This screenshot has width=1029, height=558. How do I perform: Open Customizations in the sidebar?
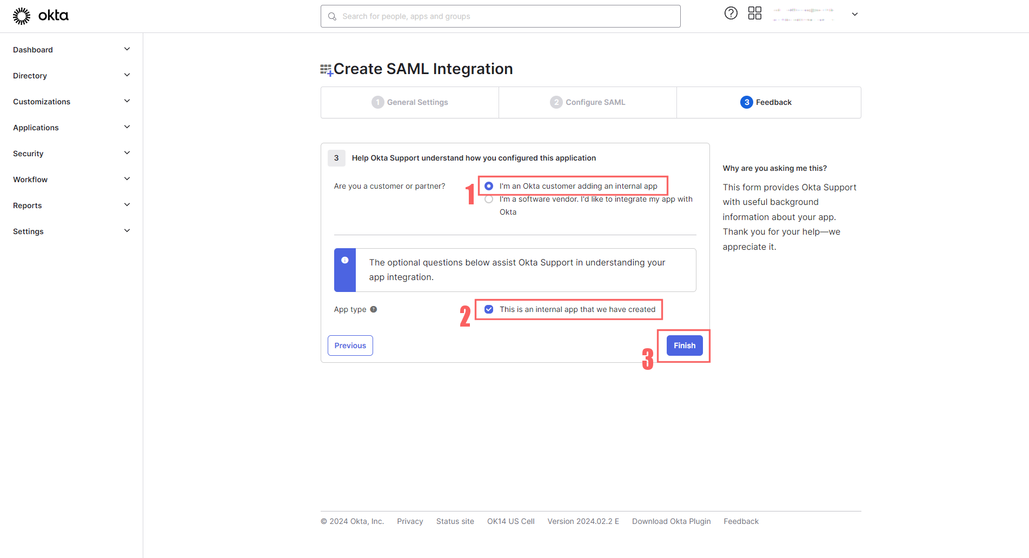coord(42,102)
